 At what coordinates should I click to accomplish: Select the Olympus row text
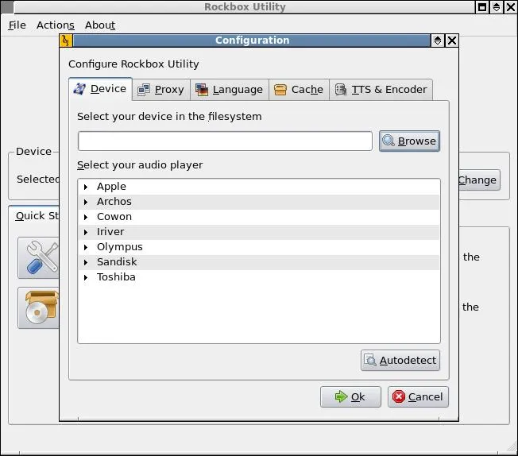(120, 247)
